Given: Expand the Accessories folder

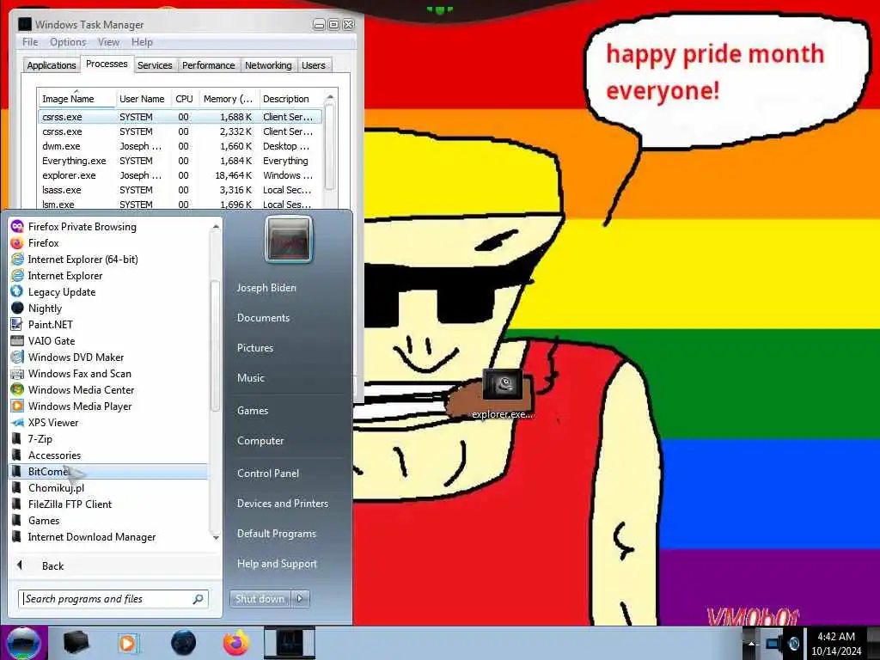Looking at the screenshot, I should [46, 455].
